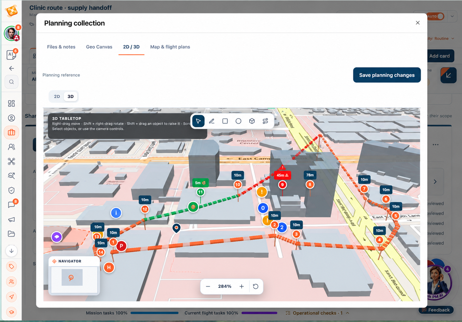Open the megaphone announcements icon
Image resolution: width=462 pixels, height=322 pixels.
(11, 219)
